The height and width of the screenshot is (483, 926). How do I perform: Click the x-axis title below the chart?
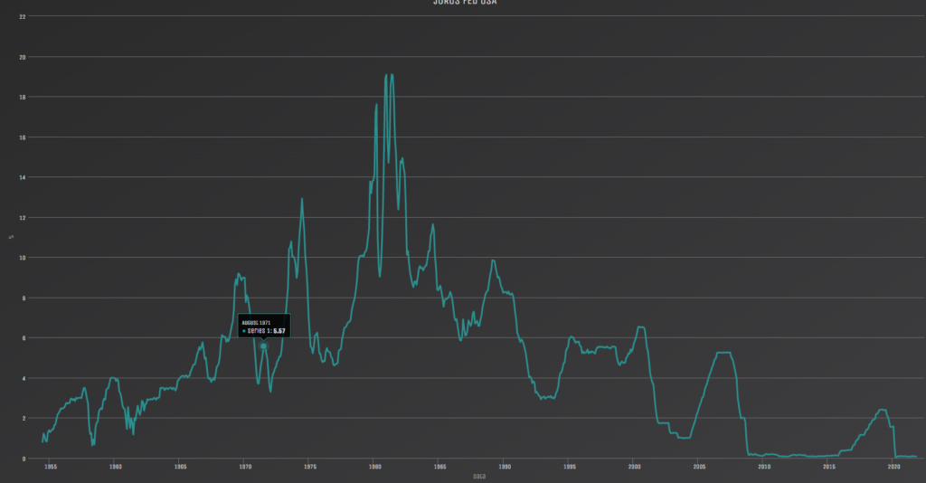479,476
